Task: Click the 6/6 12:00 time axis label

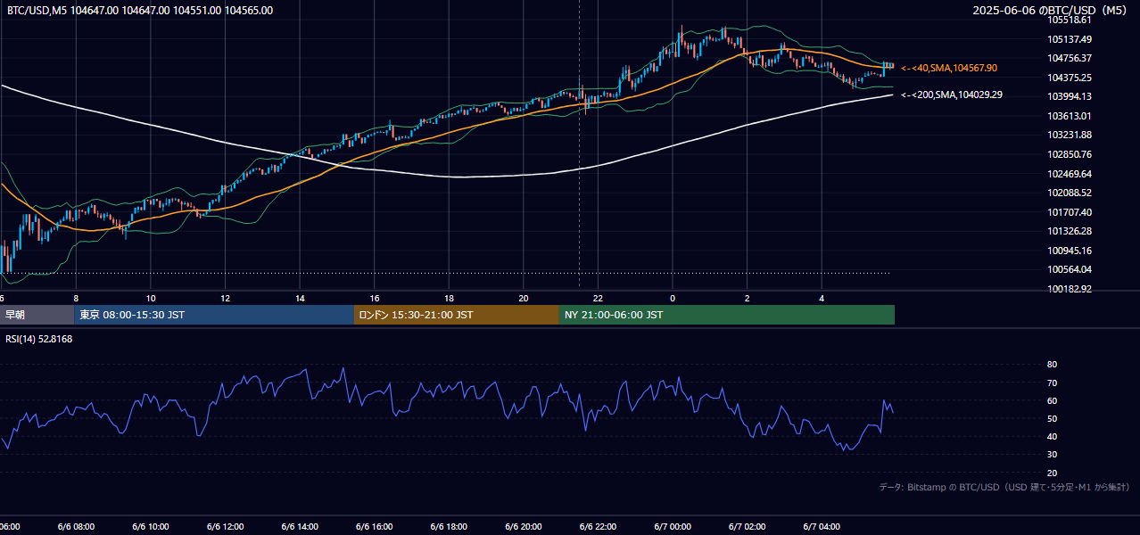Action: [x=225, y=527]
